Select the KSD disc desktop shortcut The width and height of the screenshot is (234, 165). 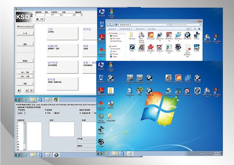point(140,91)
